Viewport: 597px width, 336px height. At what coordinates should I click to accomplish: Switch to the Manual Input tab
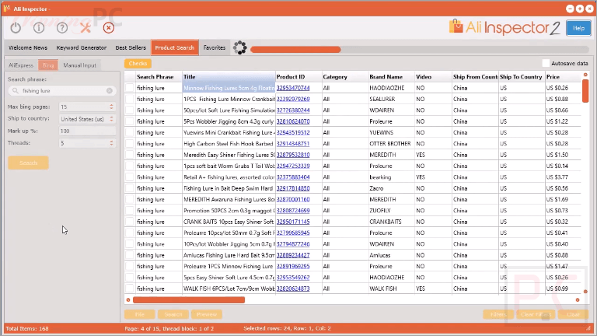coord(79,65)
